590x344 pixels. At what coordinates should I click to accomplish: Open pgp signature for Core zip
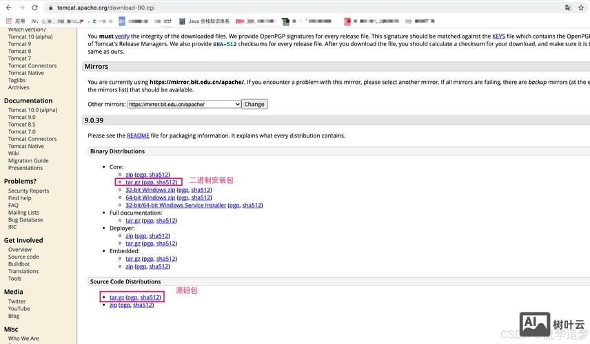pyautogui.click(x=141, y=175)
